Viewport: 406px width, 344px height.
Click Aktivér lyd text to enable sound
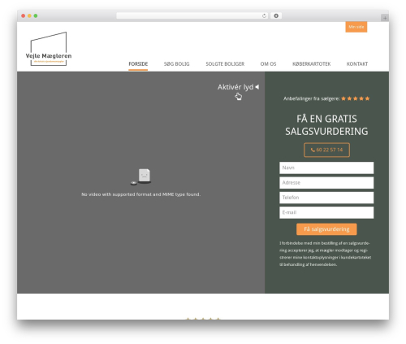[235, 87]
